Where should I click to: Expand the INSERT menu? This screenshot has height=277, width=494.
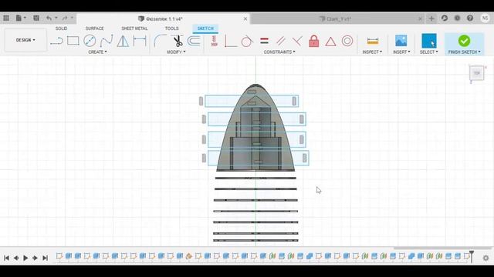point(401,52)
